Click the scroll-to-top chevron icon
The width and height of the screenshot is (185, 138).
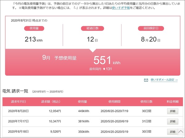click(x=181, y=132)
